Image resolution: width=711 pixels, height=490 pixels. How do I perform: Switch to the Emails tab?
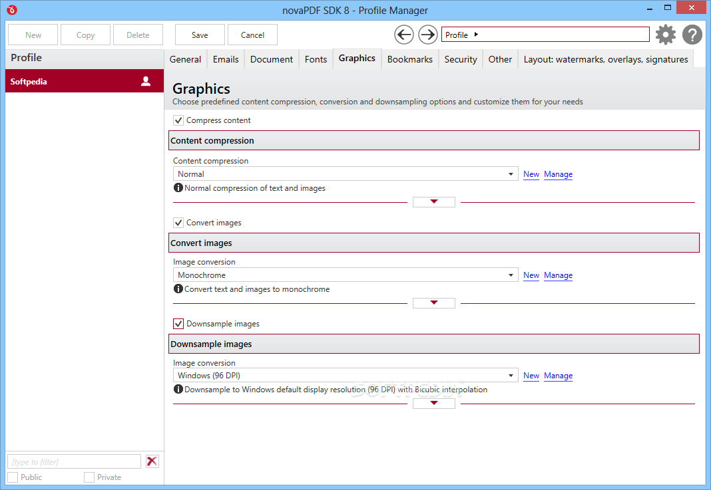click(226, 59)
